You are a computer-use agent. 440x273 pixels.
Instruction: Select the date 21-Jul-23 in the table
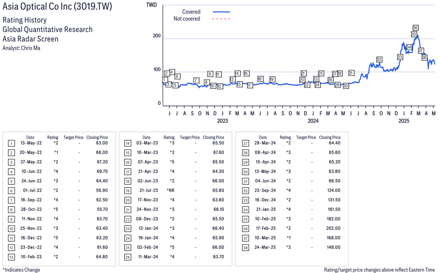[x=149, y=190]
